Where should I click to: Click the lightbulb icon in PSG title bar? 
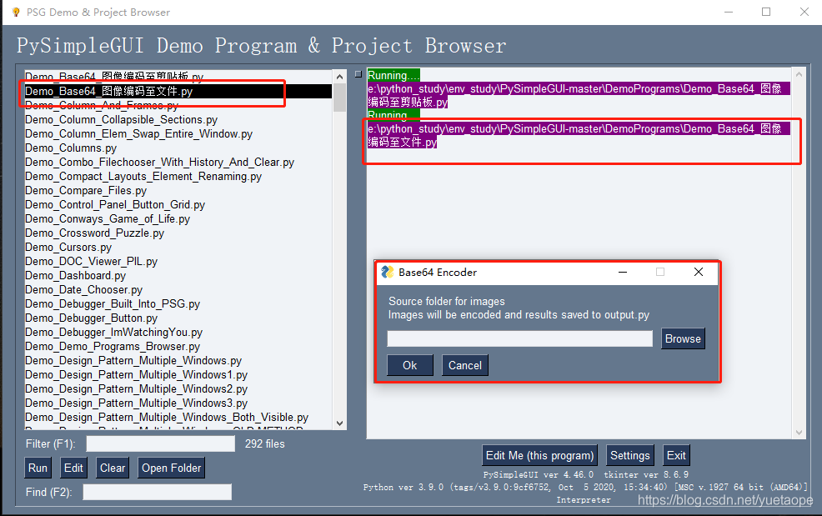16,12
